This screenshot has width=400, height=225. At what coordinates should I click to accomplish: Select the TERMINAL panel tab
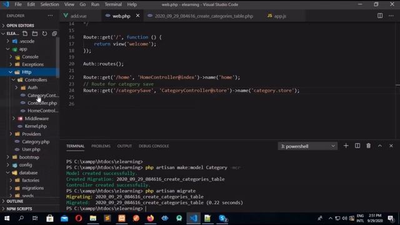pos(75,146)
